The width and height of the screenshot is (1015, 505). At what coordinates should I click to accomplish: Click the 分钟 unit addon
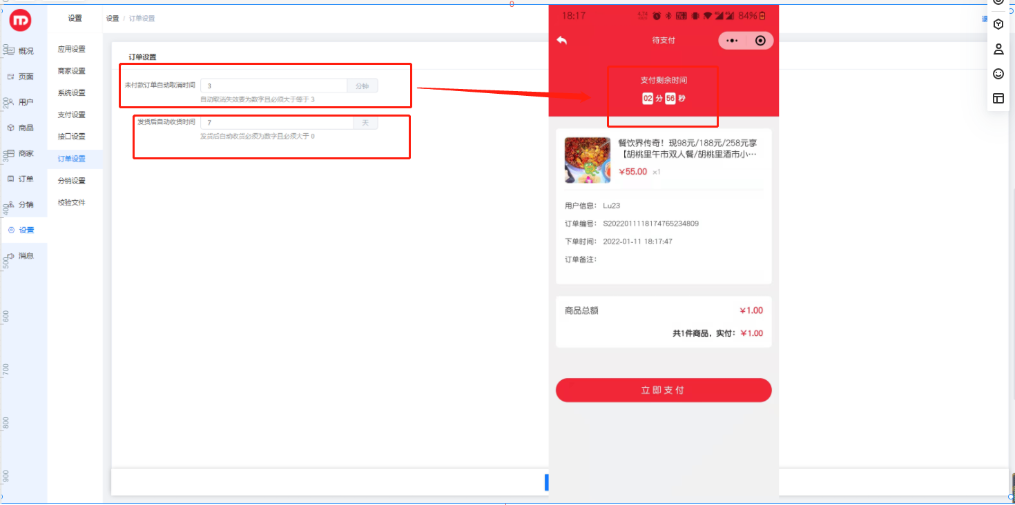click(362, 86)
